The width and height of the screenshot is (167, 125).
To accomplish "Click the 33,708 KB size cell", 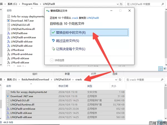I will click(119, 105).
